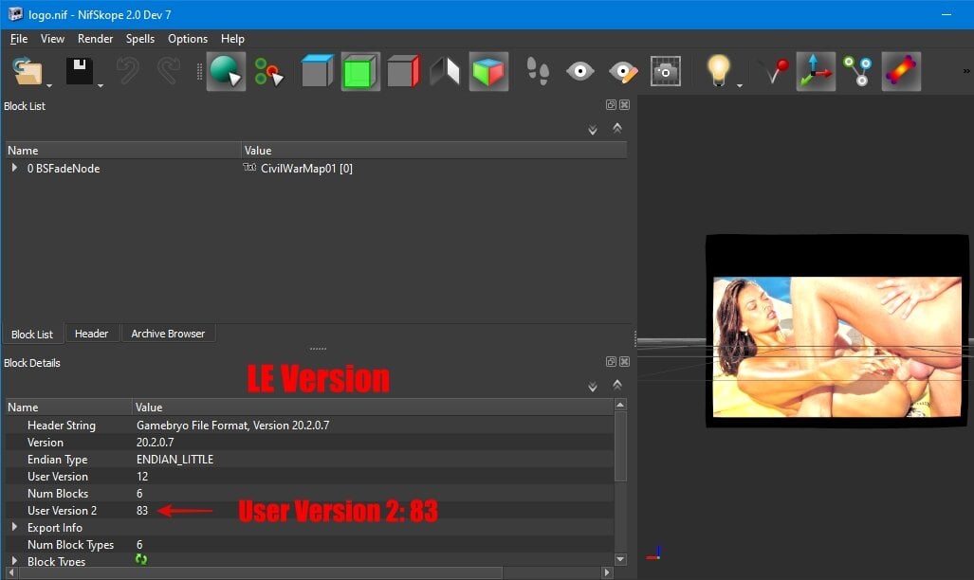Collapse all rows in Block List panel

point(616,128)
